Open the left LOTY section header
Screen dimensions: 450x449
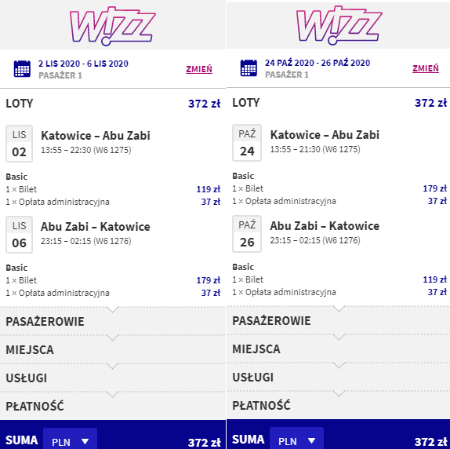click(x=113, y=104)
